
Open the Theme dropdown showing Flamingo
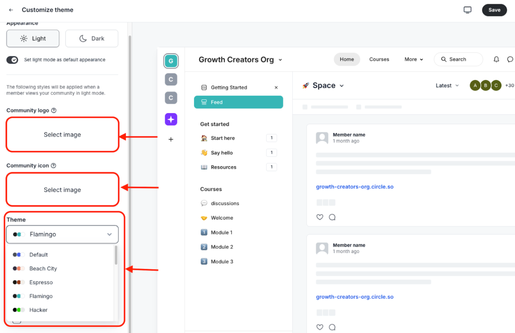(x=62, y=235)
